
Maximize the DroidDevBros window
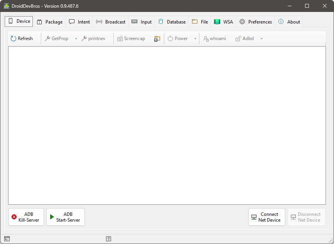(x=307, y=6)
